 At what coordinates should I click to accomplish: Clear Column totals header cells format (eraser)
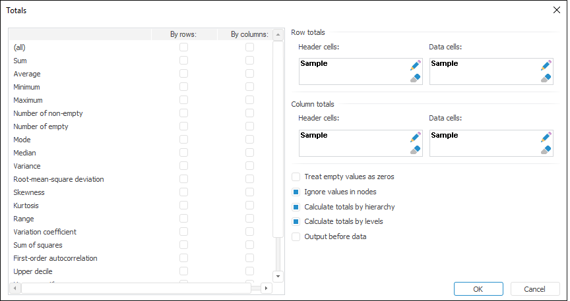pyautogui.click(x=415, y=150)
